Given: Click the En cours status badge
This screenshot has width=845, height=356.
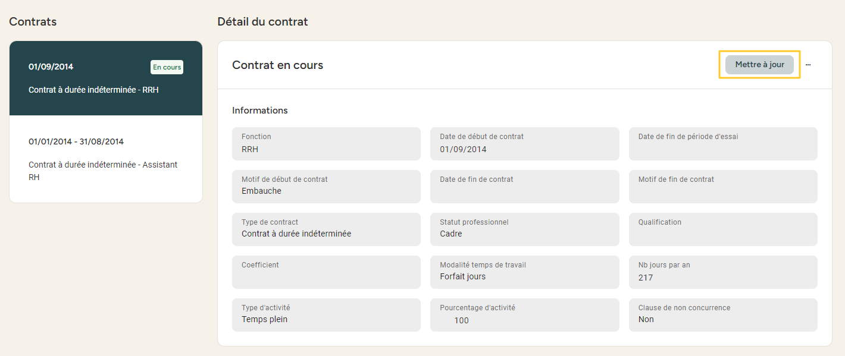Looking at the screenshot, I should (x=167, y=67).
